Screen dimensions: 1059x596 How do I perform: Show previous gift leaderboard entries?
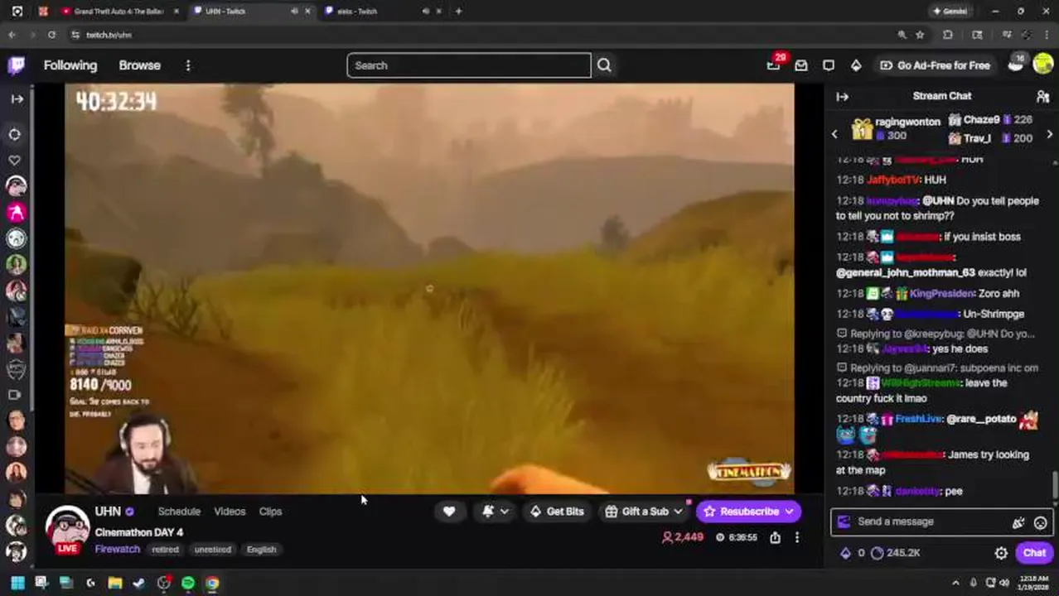click(834, 134)
